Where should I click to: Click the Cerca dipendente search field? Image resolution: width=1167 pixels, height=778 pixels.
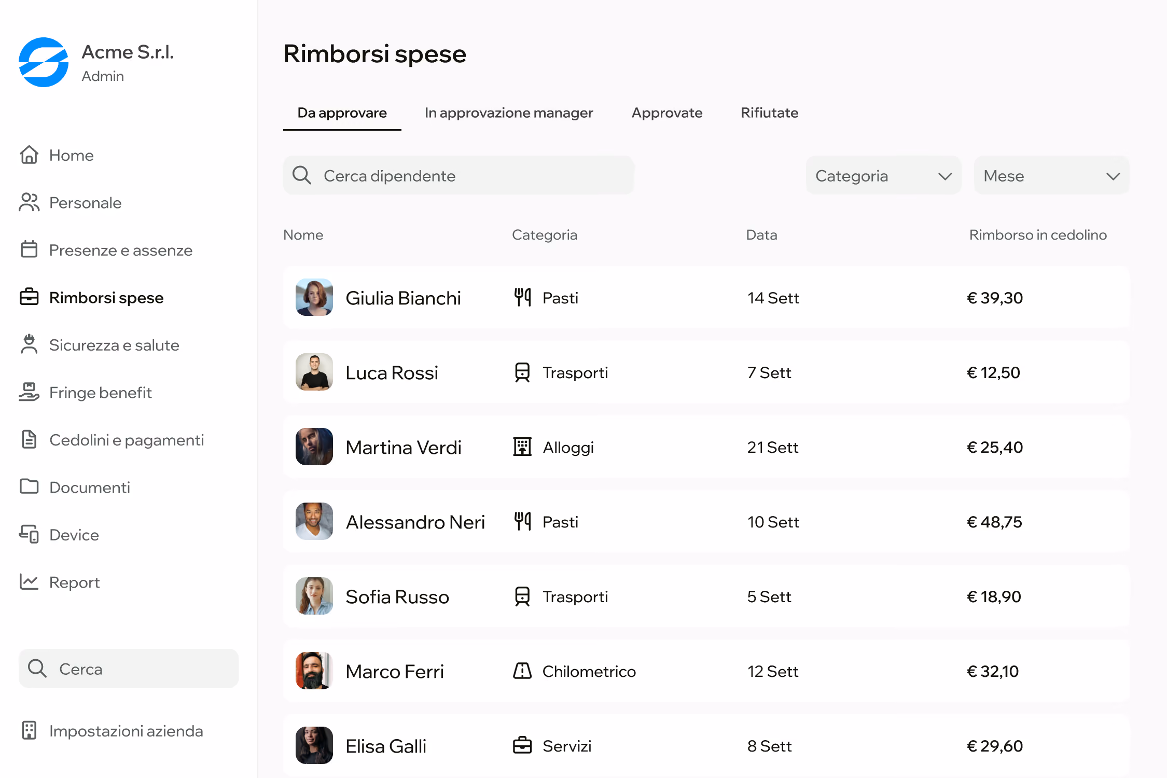pos(459,175)
